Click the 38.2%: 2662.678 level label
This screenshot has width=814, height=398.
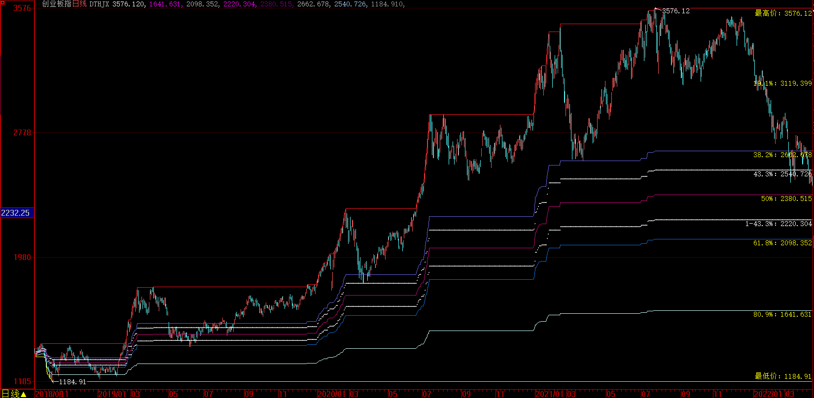pyautogui.click(x=782, y=155)
